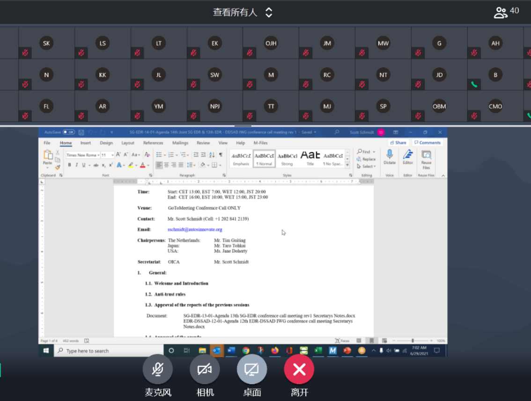Select participant tile labeled OJH

click(271, 44)
